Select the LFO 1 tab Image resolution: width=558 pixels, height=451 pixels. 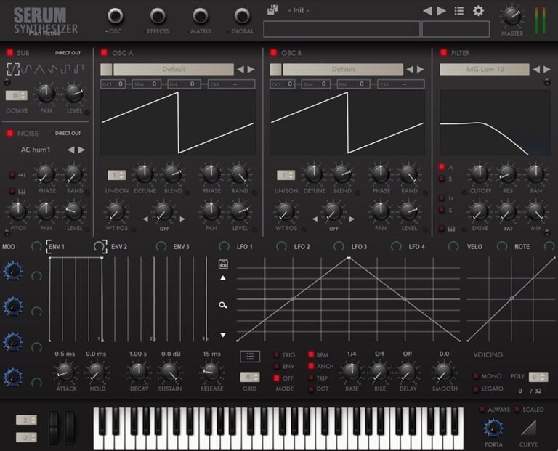click(244, 247)
